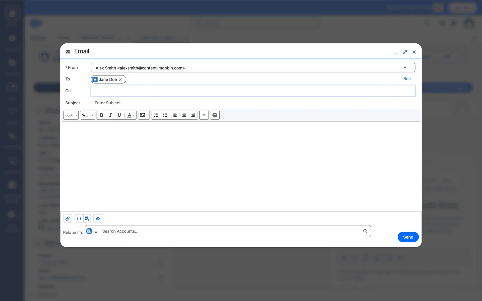Viewport: 482px width, 301px height.
Task: Toggle bold formatting in email toolbar
Action: pos(101,115)
